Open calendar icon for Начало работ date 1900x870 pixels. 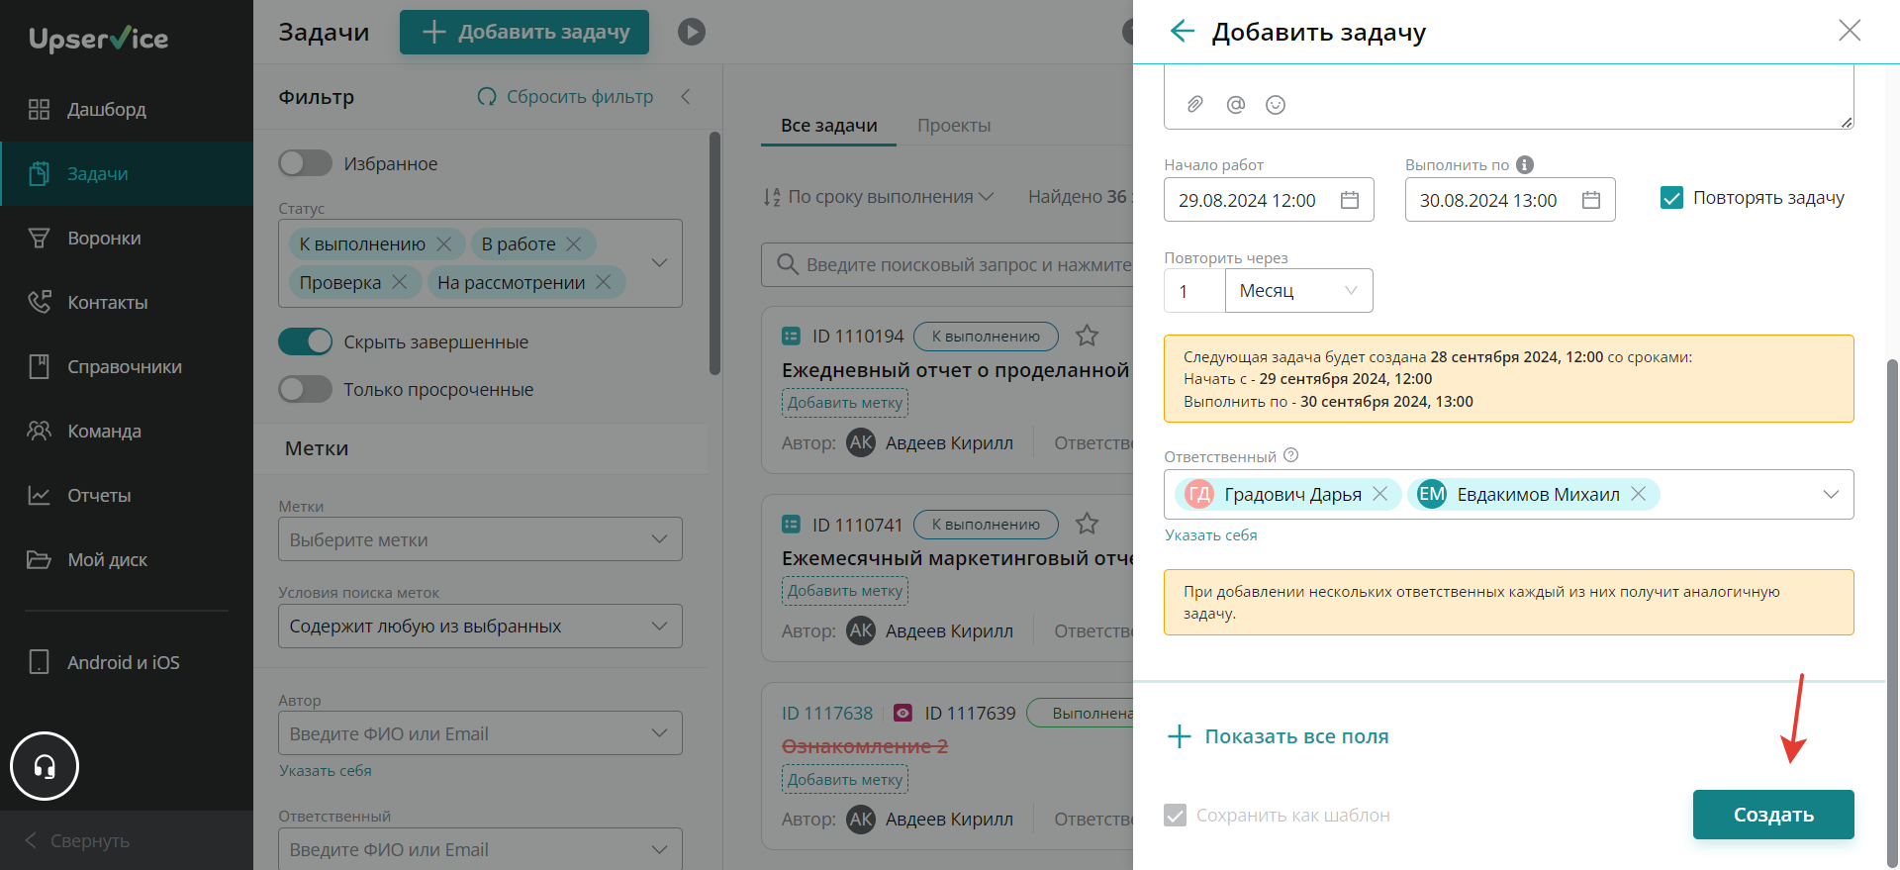click(1349, 200)
